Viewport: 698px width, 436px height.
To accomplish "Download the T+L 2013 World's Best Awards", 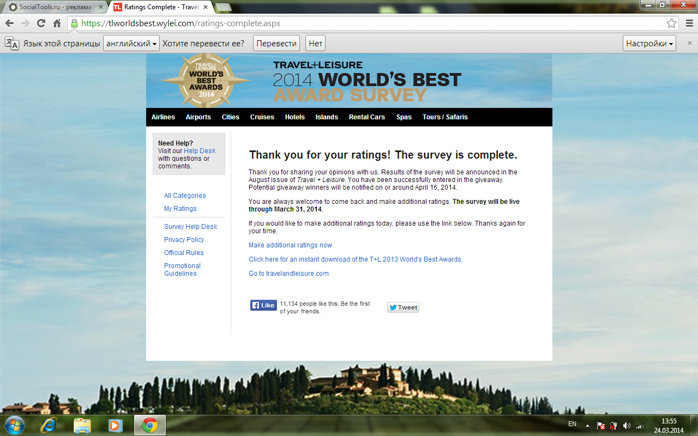I will pos(356,259).
